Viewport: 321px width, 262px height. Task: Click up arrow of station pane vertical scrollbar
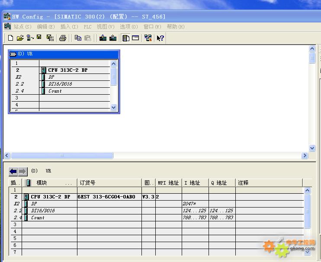[312, 49]
